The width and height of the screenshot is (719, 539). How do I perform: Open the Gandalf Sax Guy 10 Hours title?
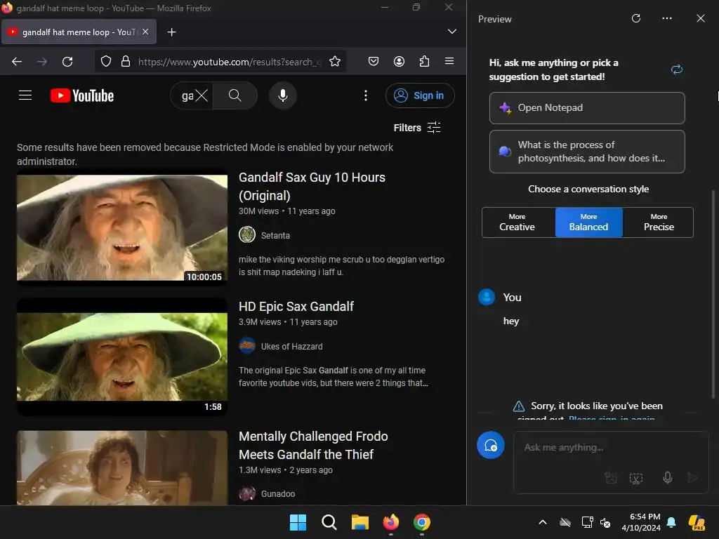[312, 187]
